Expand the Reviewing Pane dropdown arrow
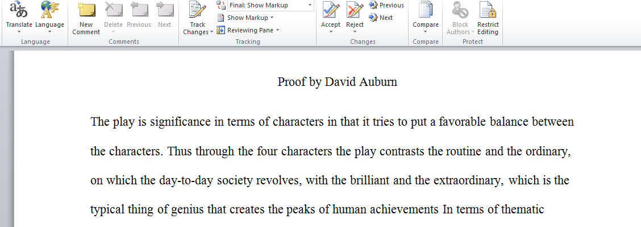 [x=277, y=30]
